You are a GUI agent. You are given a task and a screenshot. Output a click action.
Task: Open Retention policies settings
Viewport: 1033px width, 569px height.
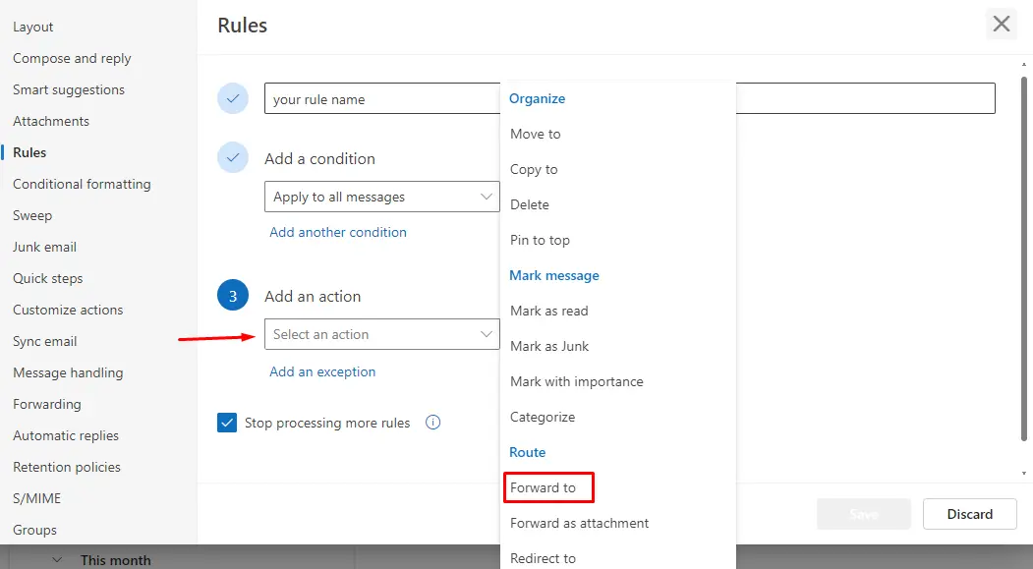(67, 467)
